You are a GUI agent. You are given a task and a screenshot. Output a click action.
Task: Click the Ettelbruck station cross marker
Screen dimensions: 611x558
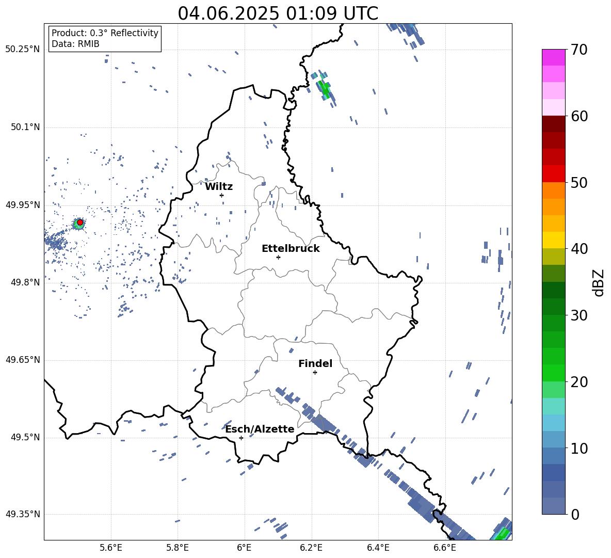[278, 257]
